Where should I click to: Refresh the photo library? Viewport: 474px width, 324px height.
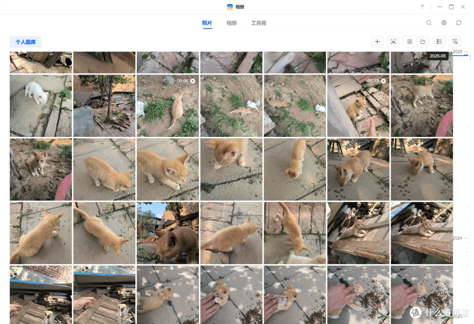(459, 23)
